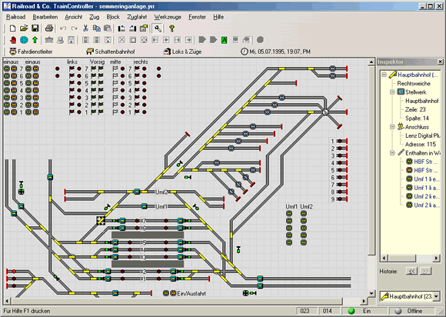Screen dimensions: 446x317
Task: Open the Railroad menu
Action: point(15,17)
